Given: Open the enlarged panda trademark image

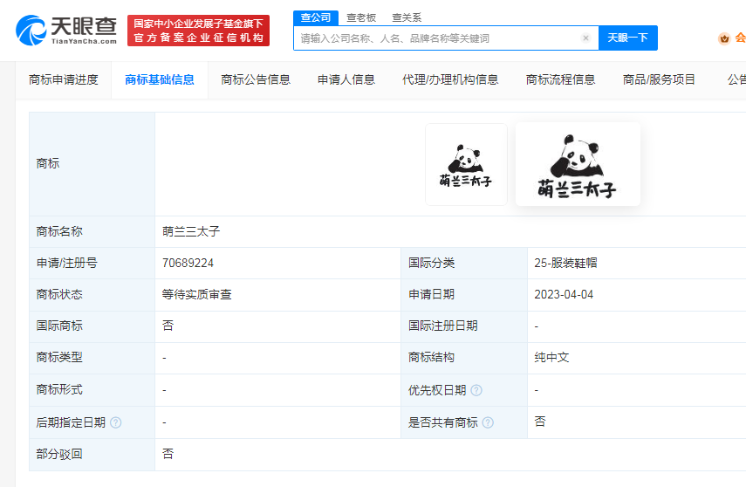Looking at the screenshot, I should pyautogui.click(x=578, y=164).
